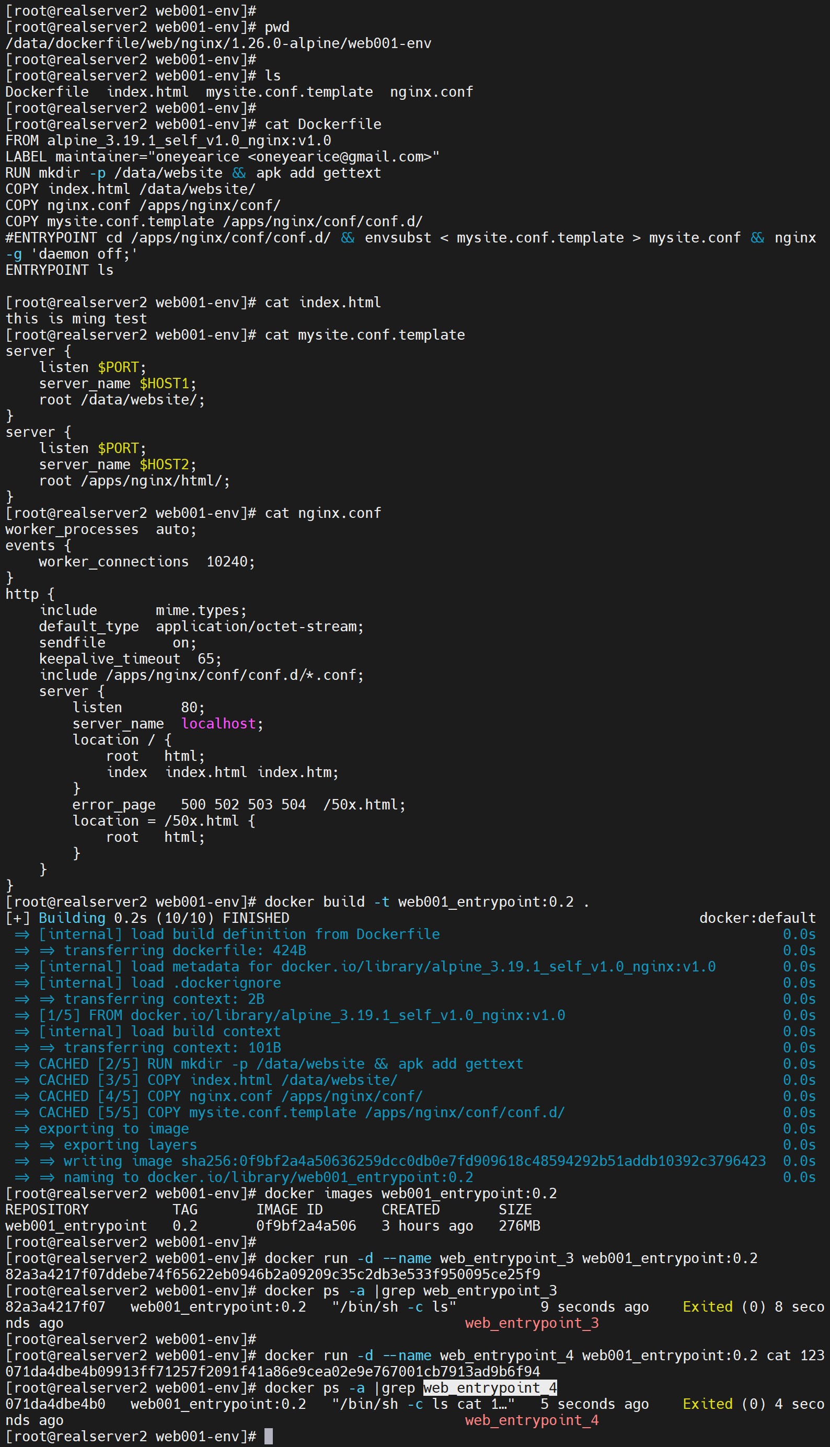This screenshot has height=1447, width=830.
Task: Click the pwd command on second line
Action: 277,27
